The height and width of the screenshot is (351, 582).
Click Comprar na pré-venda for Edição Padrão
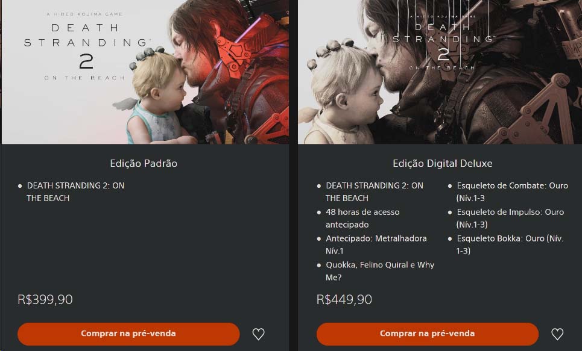coord(128,334)
